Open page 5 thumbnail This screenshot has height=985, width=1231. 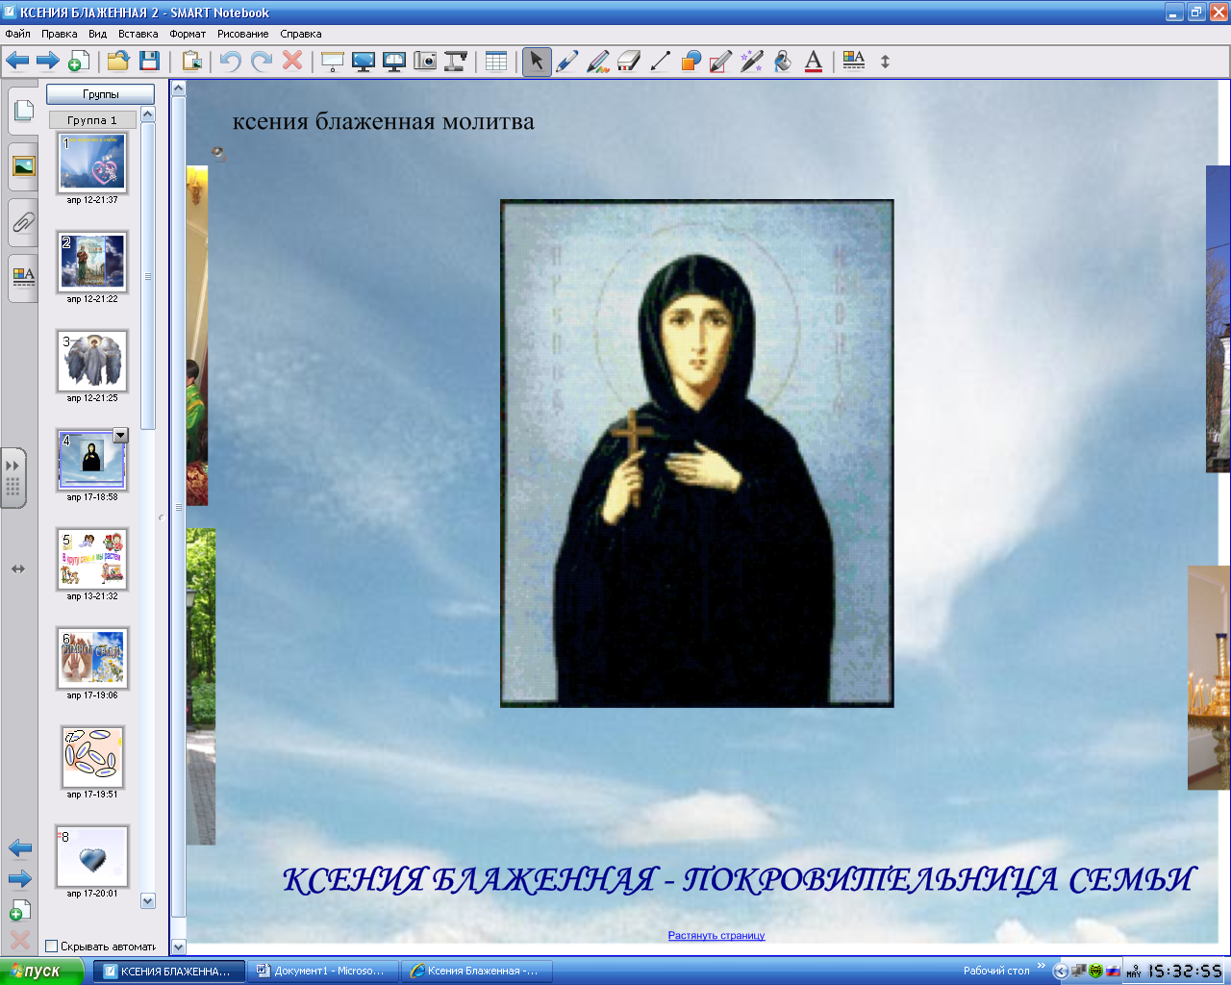click(x=92, y=559)
